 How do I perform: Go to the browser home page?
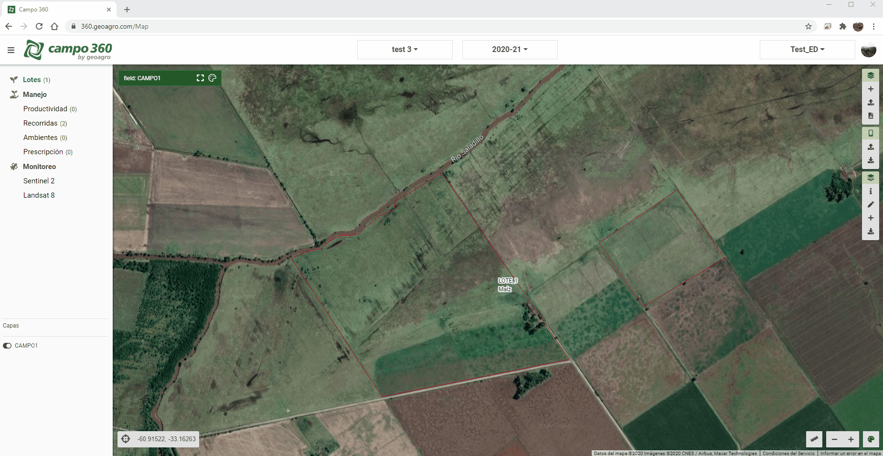pos(54,26)
